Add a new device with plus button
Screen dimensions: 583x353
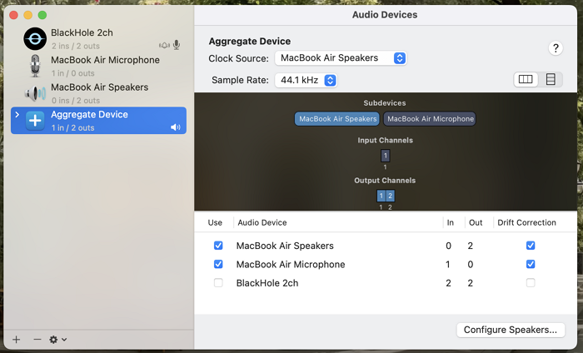(x=17, y=339)
